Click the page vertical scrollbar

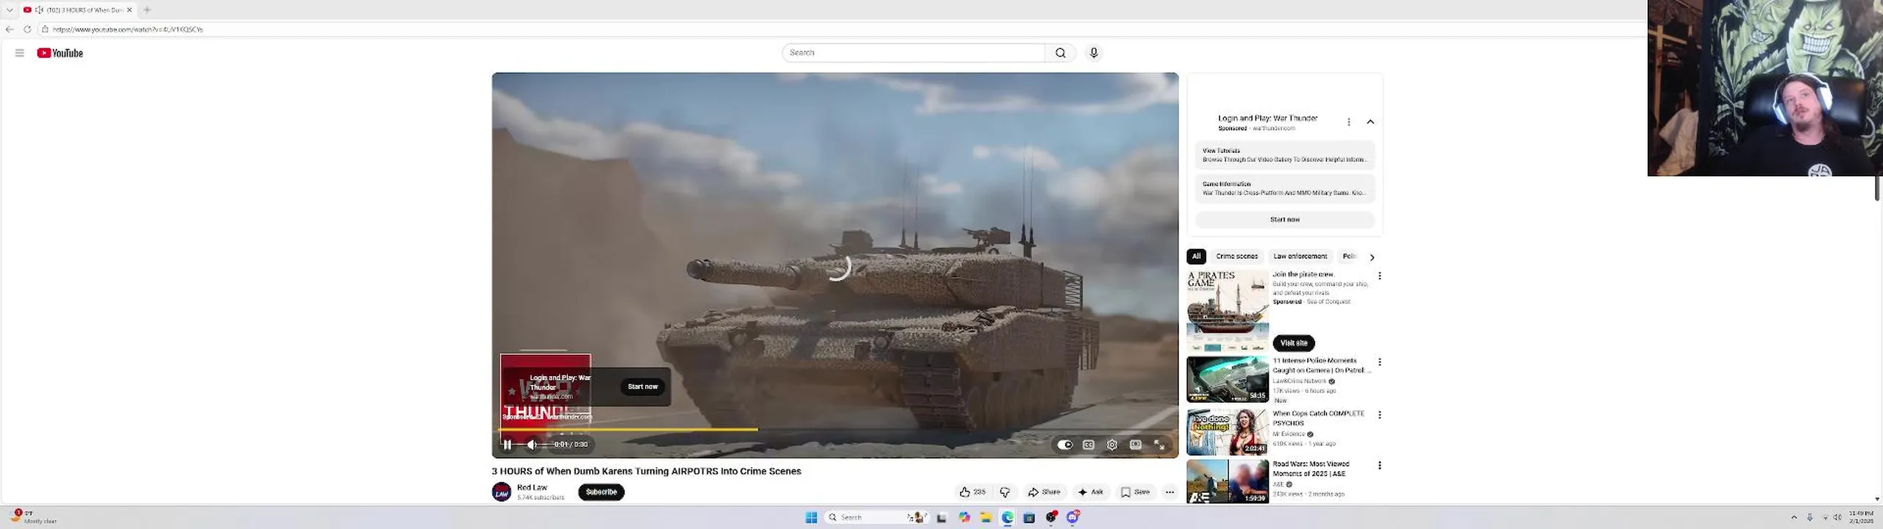1877,188
